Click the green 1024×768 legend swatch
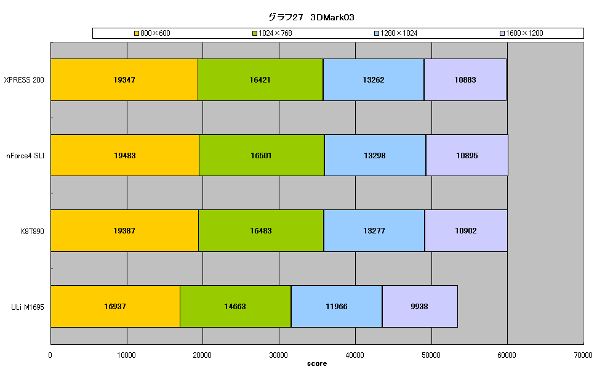The width and height of the screenshot is (597, 372). click(x=255, y=33)
